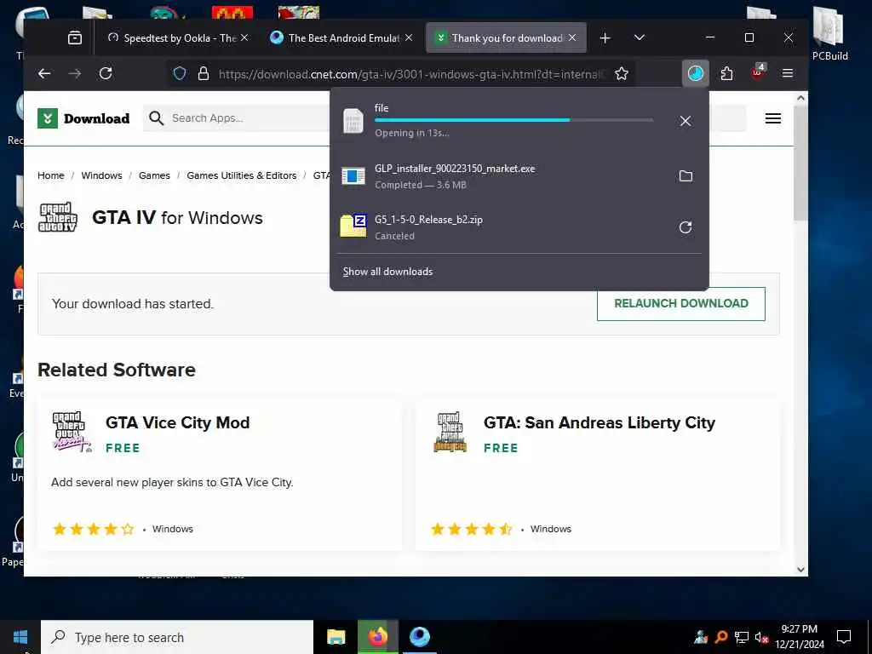
Task: Click the blue emulator app taskbar icon
Action: tap(420, 637)
